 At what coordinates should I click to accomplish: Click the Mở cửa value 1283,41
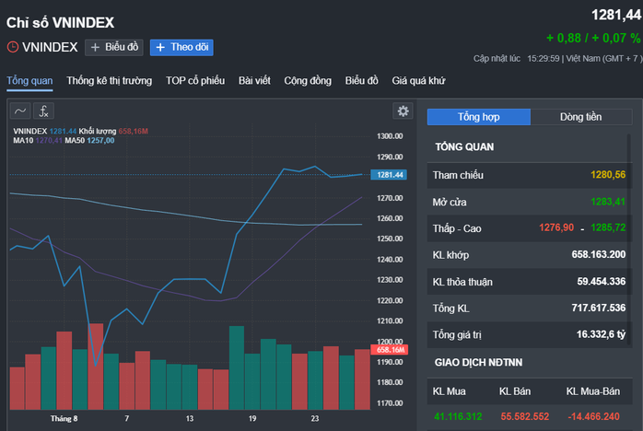[x=608, y=202]
